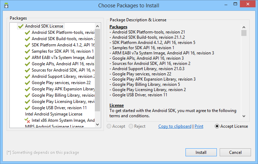
Task: Click checkmark icon beside Google APIs, Android API 16
Action: click(x=27, y=64)
